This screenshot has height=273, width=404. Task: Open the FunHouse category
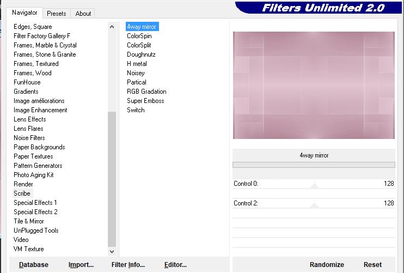[27, 82]
